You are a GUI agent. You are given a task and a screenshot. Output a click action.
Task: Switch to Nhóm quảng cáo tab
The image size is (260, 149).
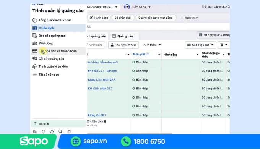[x=97, y=36]
